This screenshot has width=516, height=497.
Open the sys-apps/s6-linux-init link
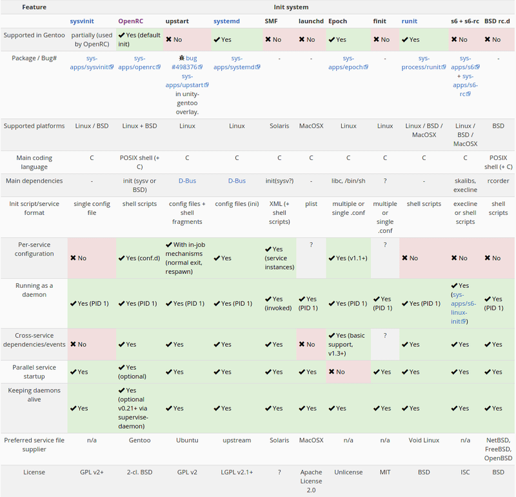[x=463, y=308]
